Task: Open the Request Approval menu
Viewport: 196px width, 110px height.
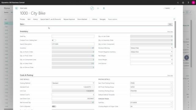Action: tap(69, 19)
